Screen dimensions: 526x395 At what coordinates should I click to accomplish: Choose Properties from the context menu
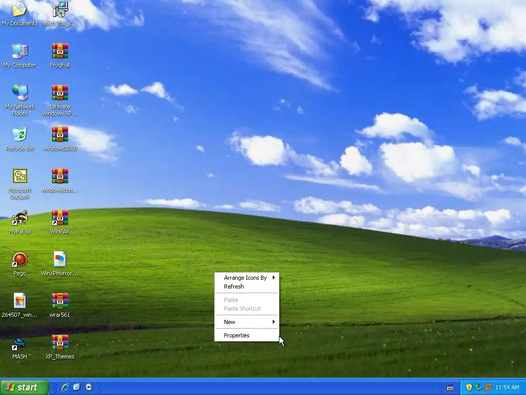point(247,335)
